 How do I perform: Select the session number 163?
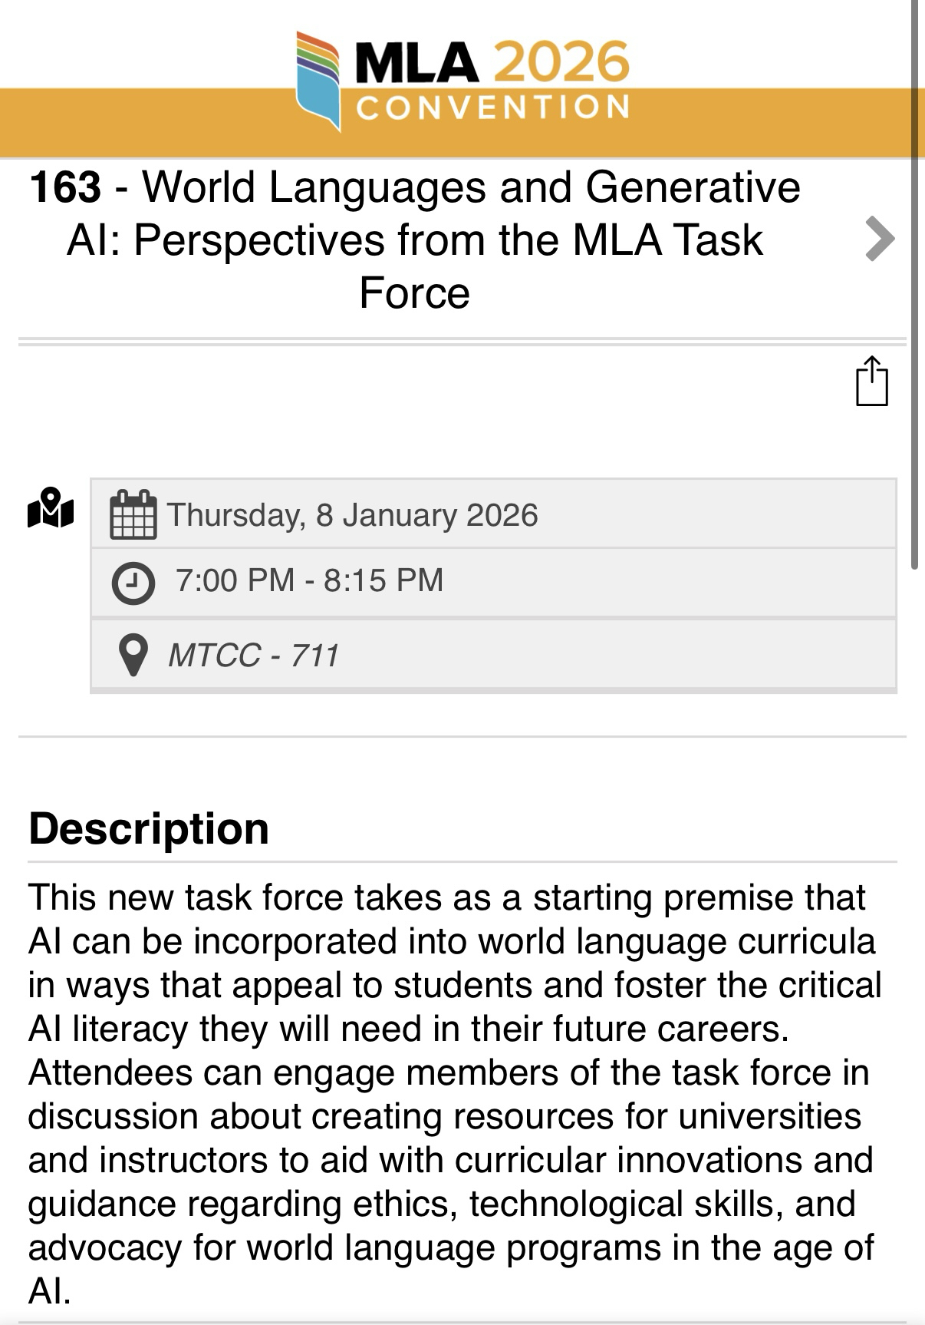point(65,187)
